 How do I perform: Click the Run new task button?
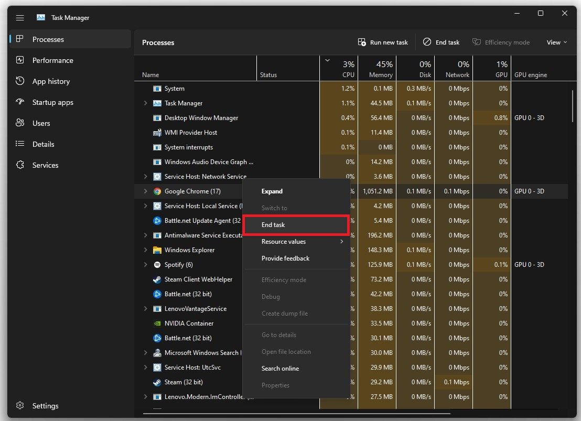383,42
